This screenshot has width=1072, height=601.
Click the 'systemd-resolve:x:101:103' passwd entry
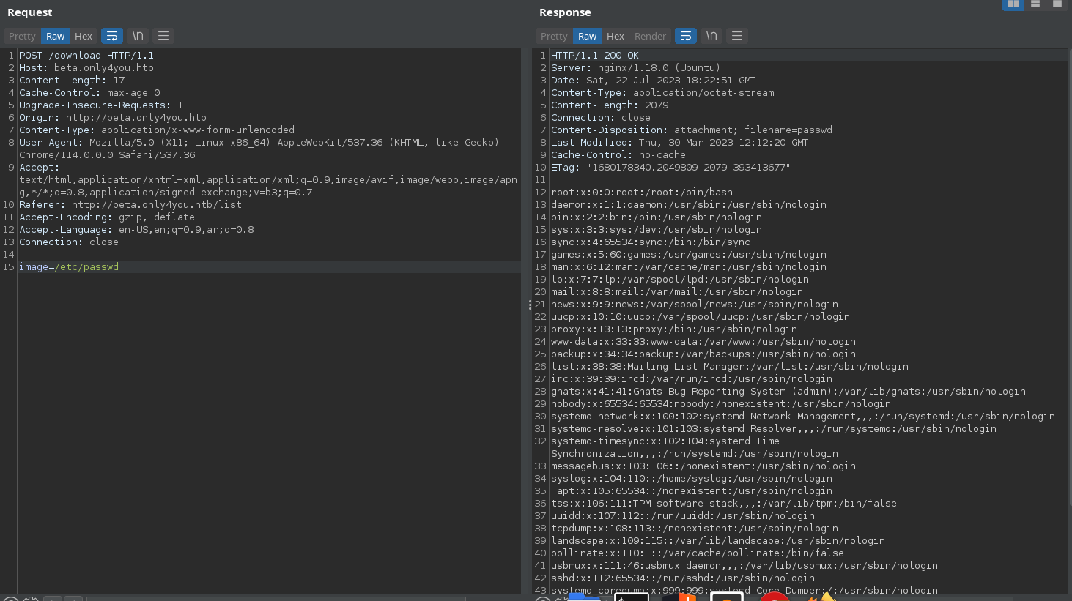(x=774, y=428)
